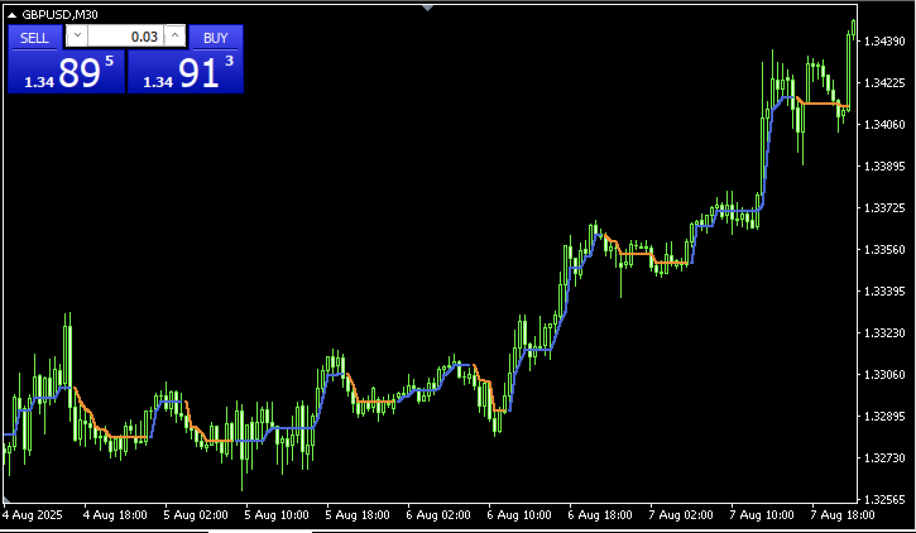The height and width of the screenshot is (533, 916).
Task: Click price label 1.32565 on the scale
Action: pyautogui.click(x=884, y=500)
